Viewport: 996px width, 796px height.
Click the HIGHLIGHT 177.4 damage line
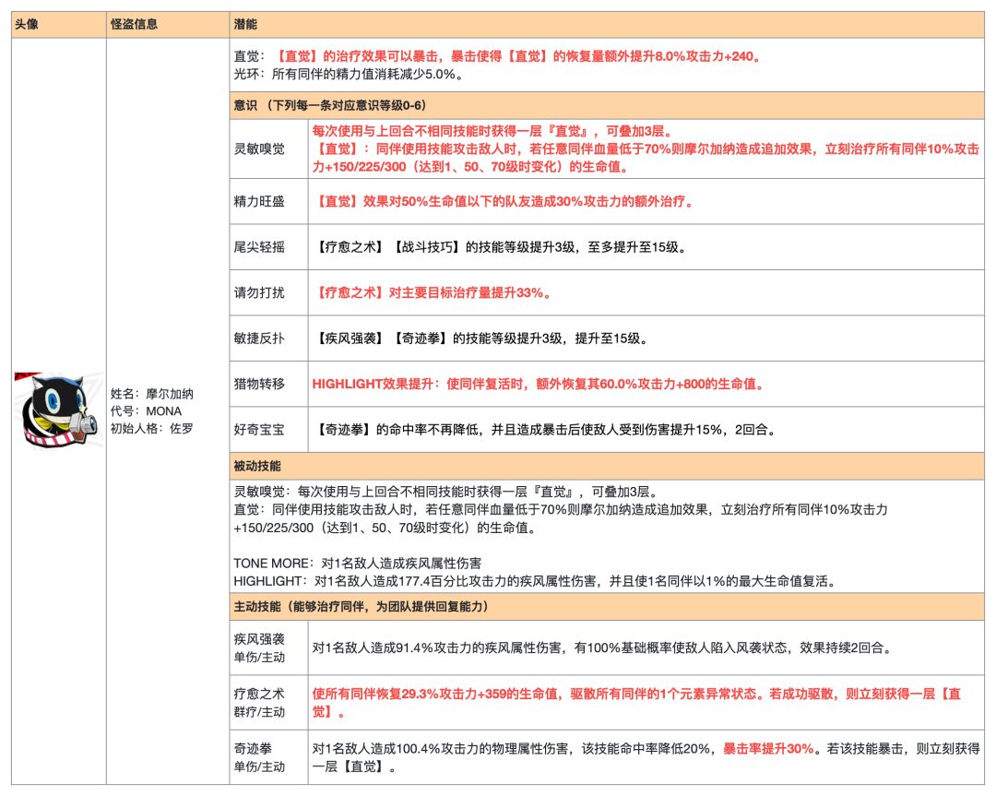coord(536,581)
